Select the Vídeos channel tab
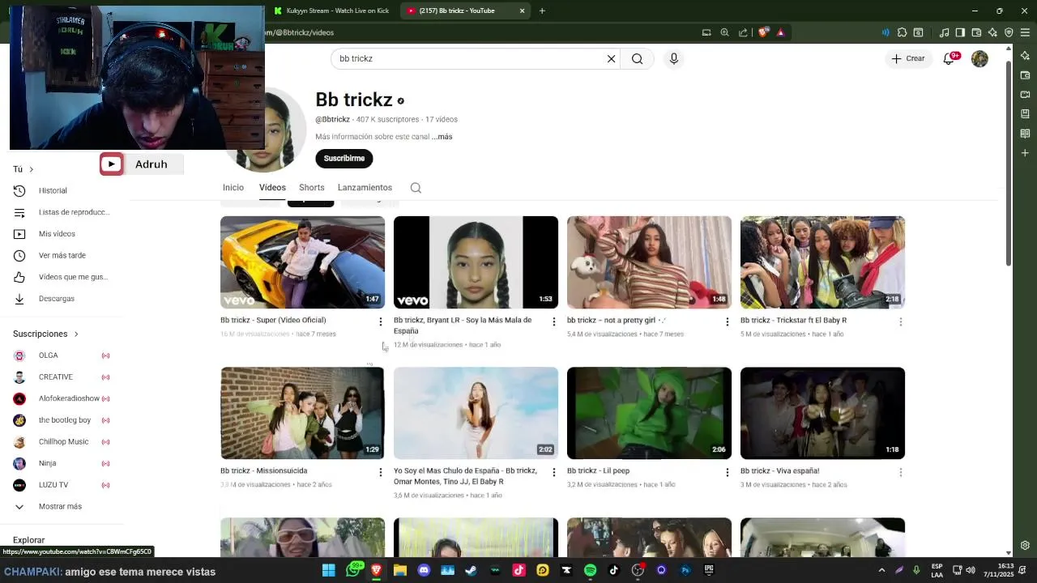 (272, 188)
